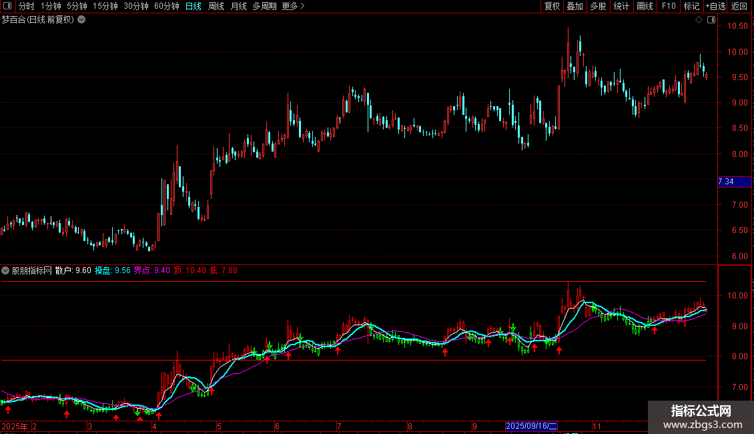754x434 pixels.
Task: Click the 散户: 9.60 indicator value
Action: [73, 270]
